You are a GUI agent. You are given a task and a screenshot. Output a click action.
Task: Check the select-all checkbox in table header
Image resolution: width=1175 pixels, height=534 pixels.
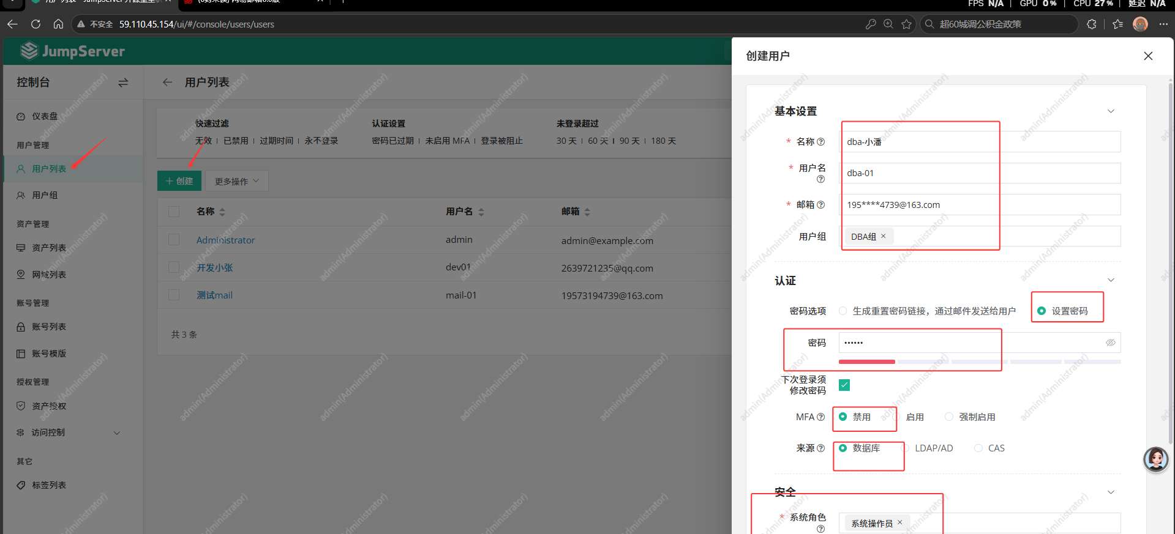[x=174, y=211]
